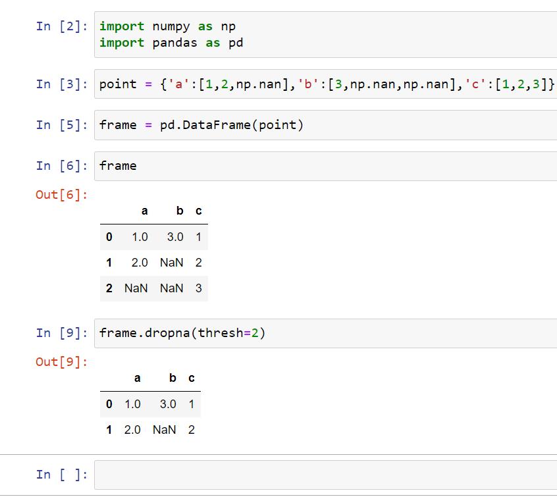Image resolution: width=557 pixels, height=497 pixels.
Task: Click value 3 in column c of Out[6]
Action: click(x=199, y=288)
